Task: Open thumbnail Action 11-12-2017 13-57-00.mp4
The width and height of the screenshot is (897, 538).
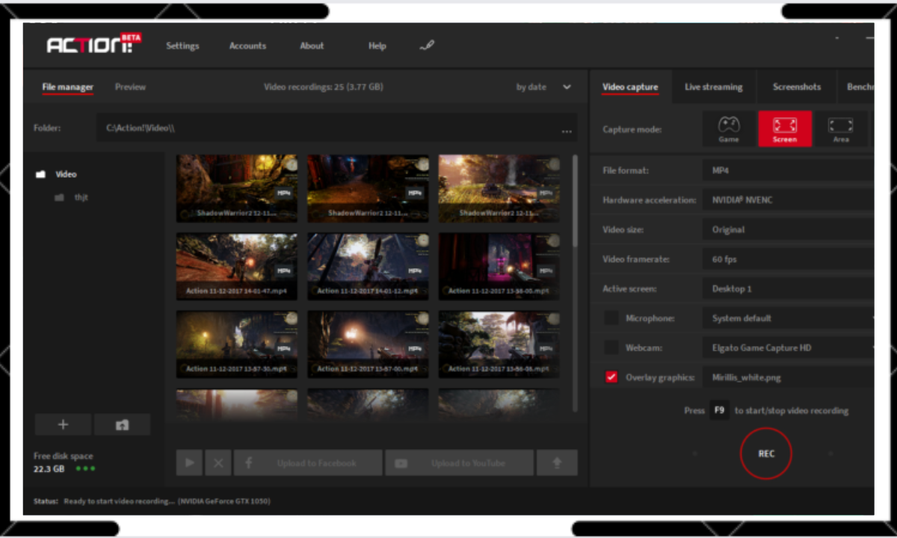Action: tap(368, 344)
